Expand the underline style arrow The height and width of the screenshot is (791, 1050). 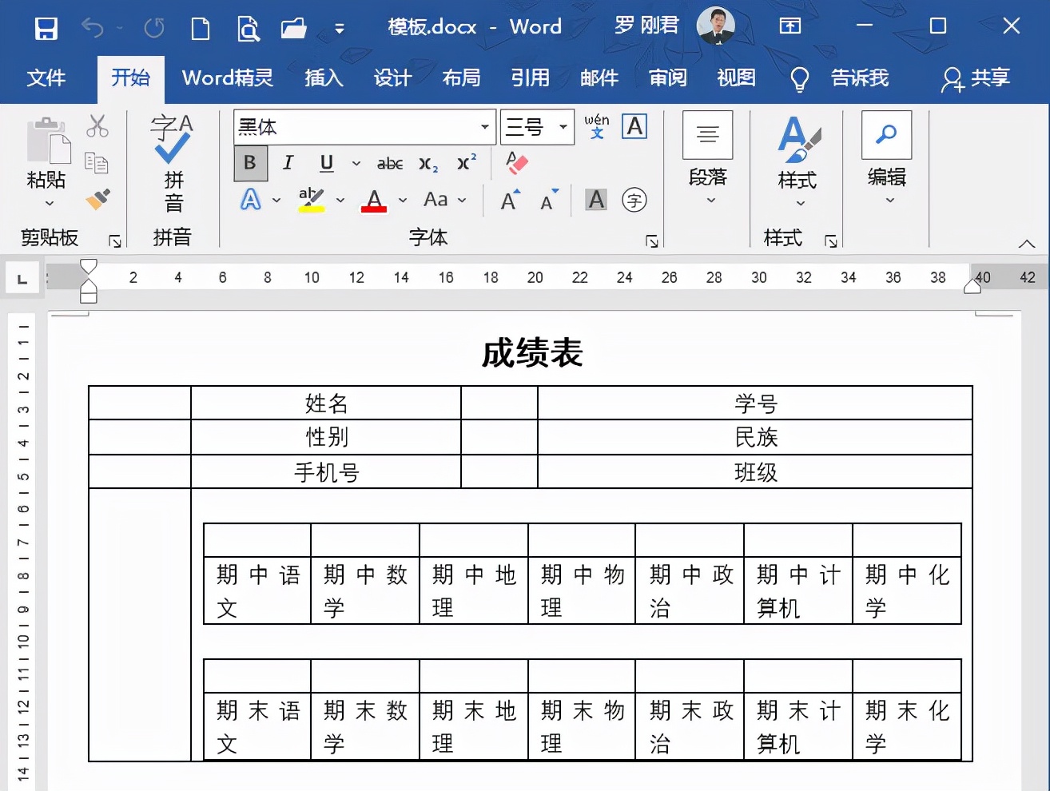coord(356,164)
